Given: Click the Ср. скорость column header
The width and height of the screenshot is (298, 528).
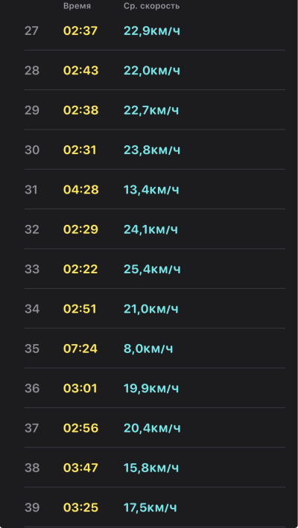Looking at the screenshot, I should pos(151,6).
